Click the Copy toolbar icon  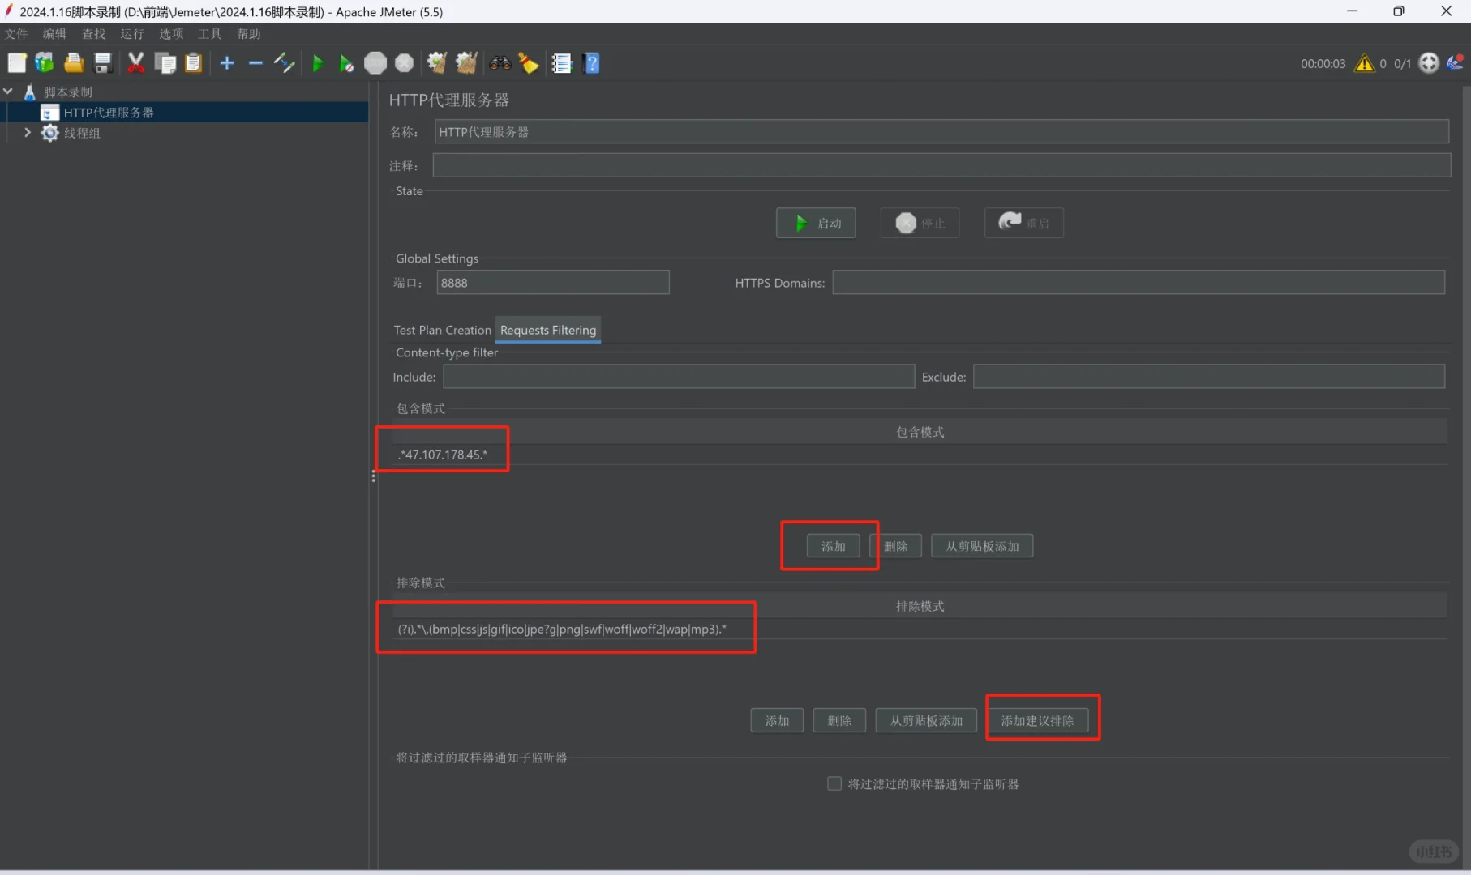point(165,63)
